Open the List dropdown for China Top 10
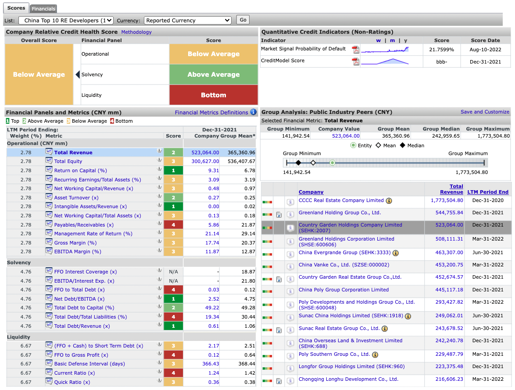Image resolution: width=515 pixels, height=390 pixels. 66,20
